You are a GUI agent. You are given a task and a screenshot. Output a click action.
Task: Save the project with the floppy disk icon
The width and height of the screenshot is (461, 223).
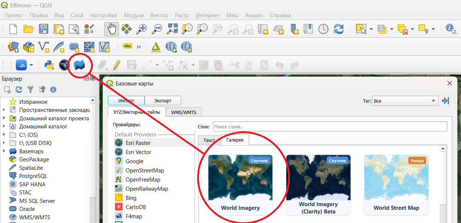[x=44, y=29]
